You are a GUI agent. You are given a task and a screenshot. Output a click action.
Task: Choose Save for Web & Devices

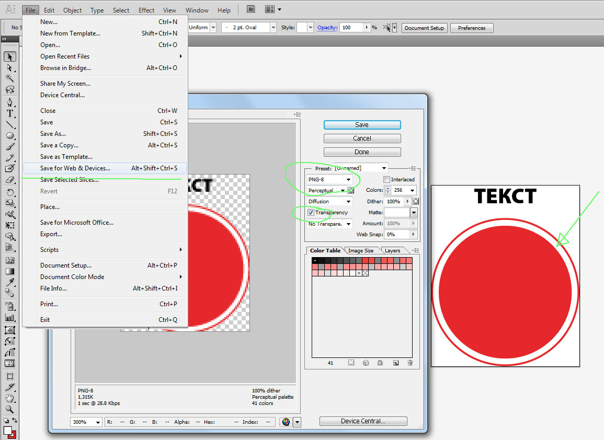pos(75,168)
